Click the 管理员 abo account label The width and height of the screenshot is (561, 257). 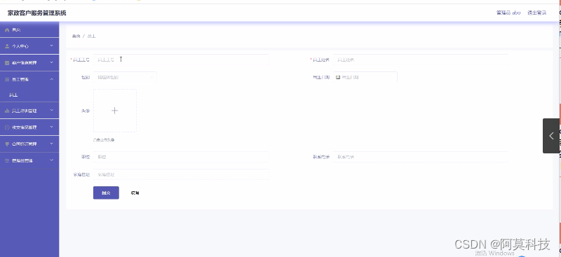pyautogui.click(x=508, y=13)
